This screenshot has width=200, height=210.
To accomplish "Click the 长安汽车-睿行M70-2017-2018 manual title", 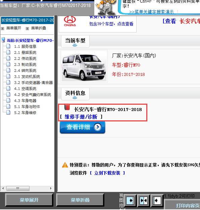I will (108, 109).
